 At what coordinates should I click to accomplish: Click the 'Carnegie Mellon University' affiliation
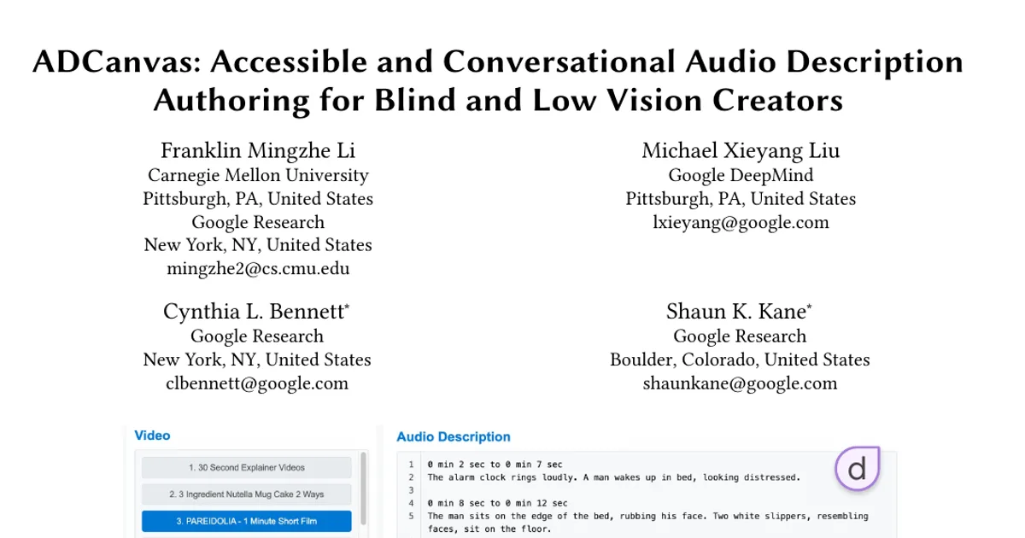pos(258,176)
